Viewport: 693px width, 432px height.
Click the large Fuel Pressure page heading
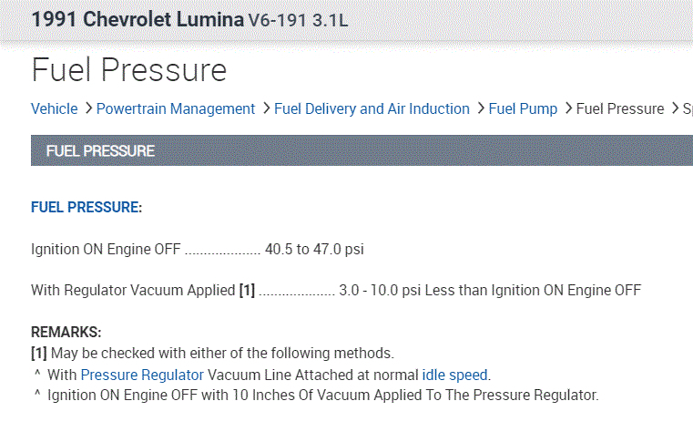(x=128, y=69)
